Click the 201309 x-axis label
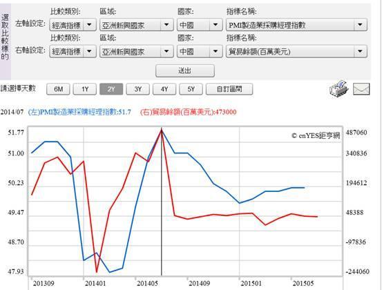Viewport: 382px width, 290px height. click(44, 283)
